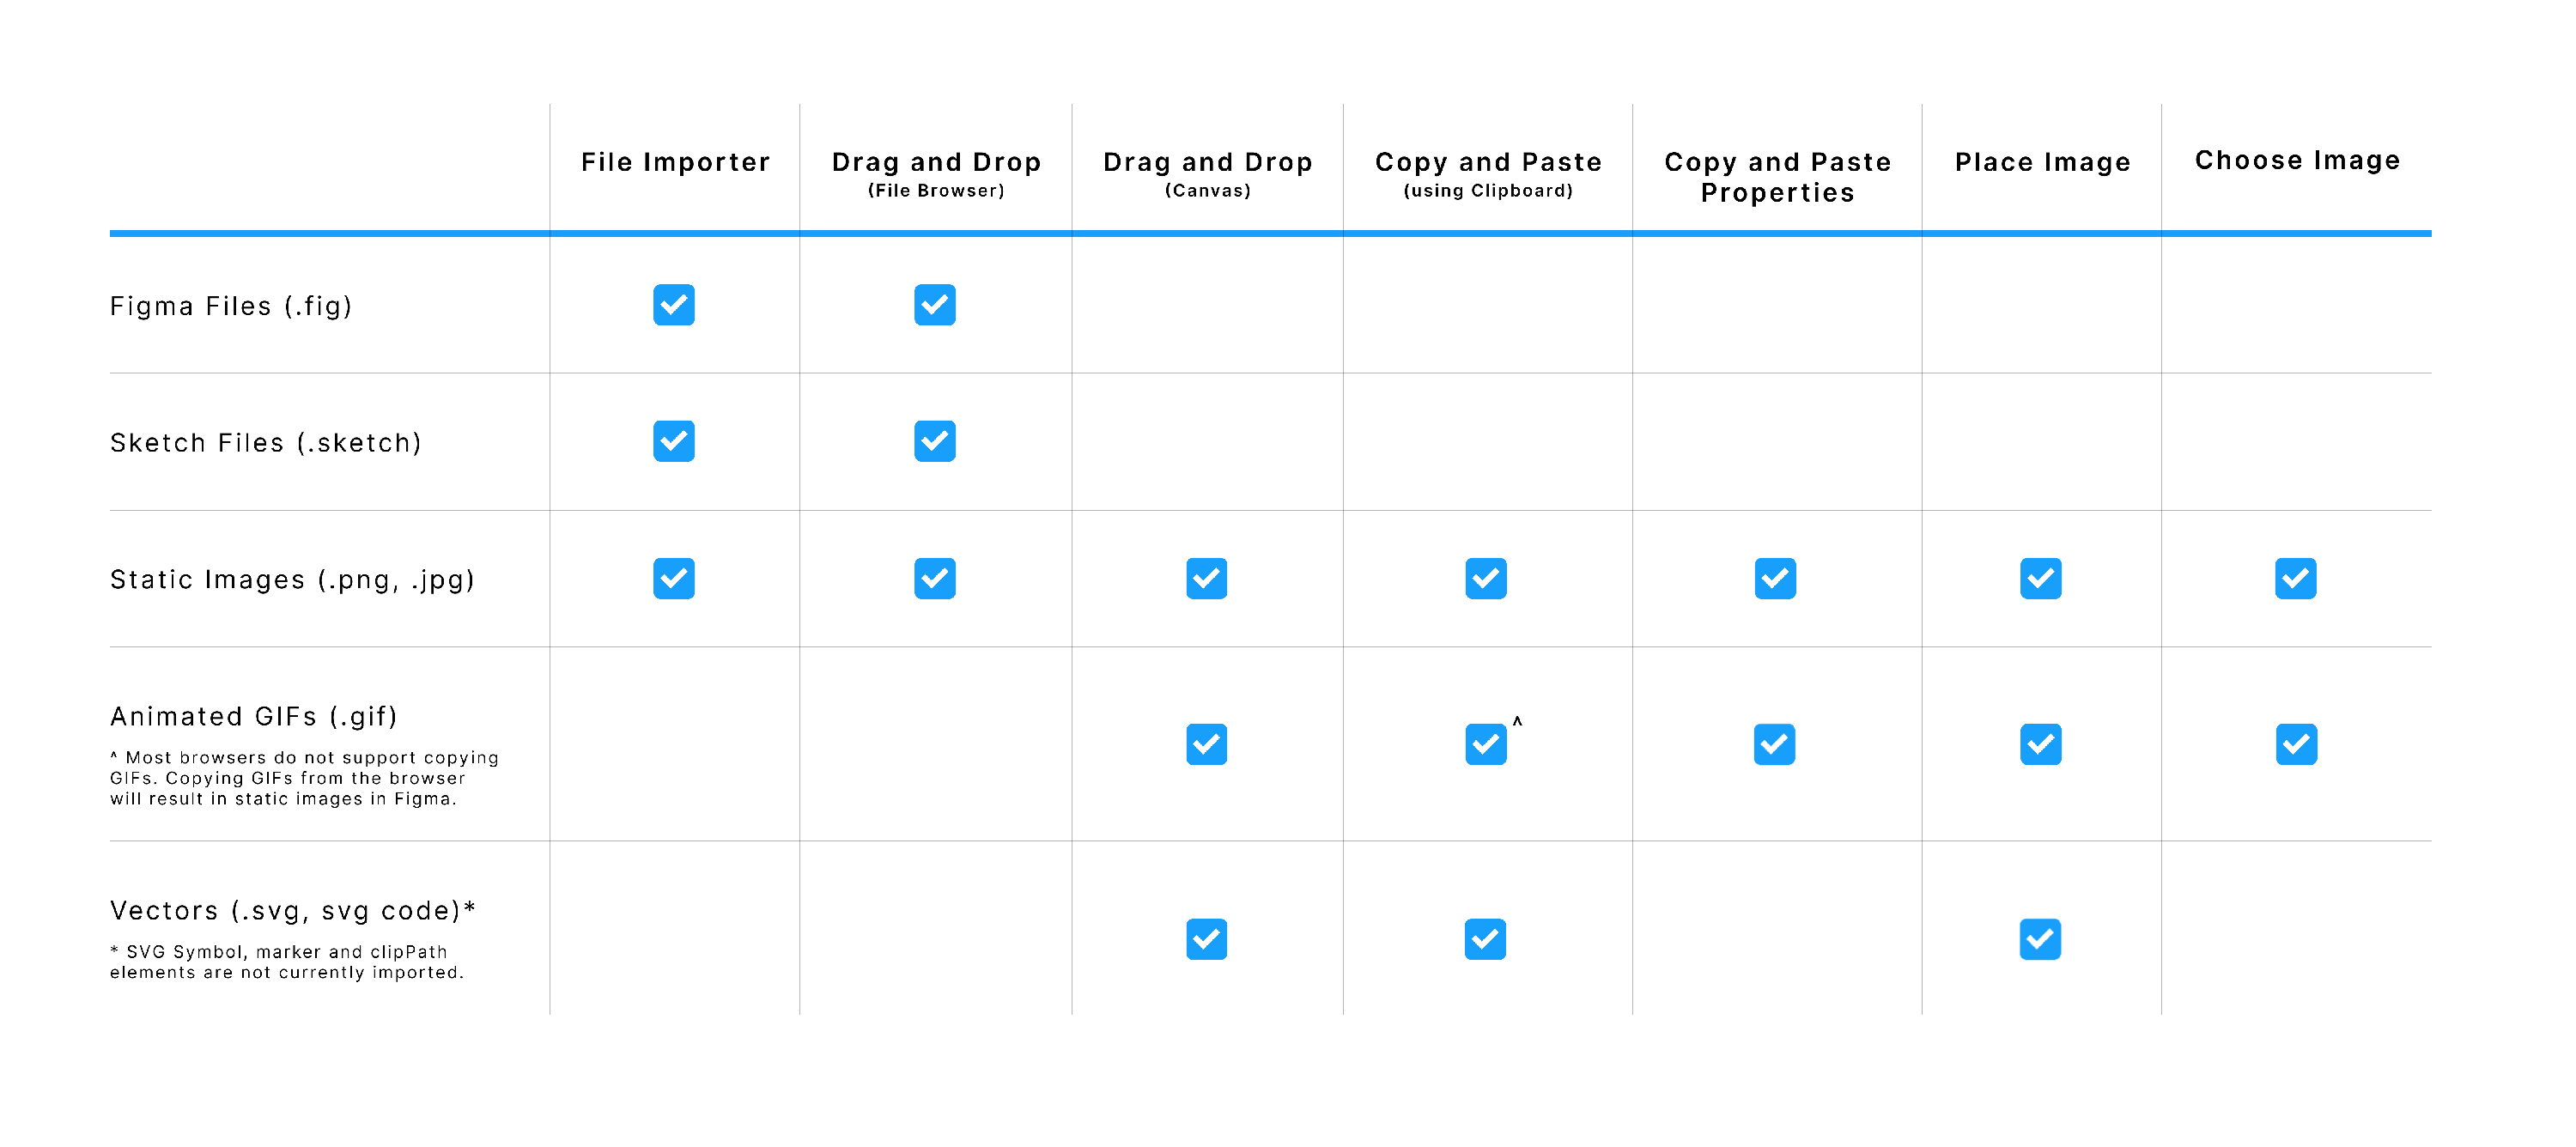The width and height of the screenshot is (2576, 1147).
Task: Click the Place Image column header
Action: tap(2043, 162)
